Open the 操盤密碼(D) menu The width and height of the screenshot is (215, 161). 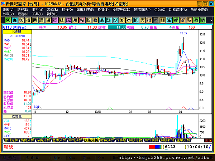(x=121, y=10)
